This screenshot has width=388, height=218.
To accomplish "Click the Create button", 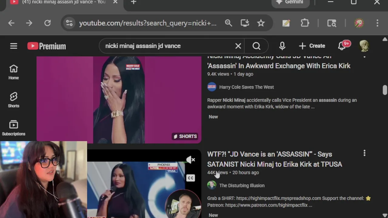I will point(312,46).
